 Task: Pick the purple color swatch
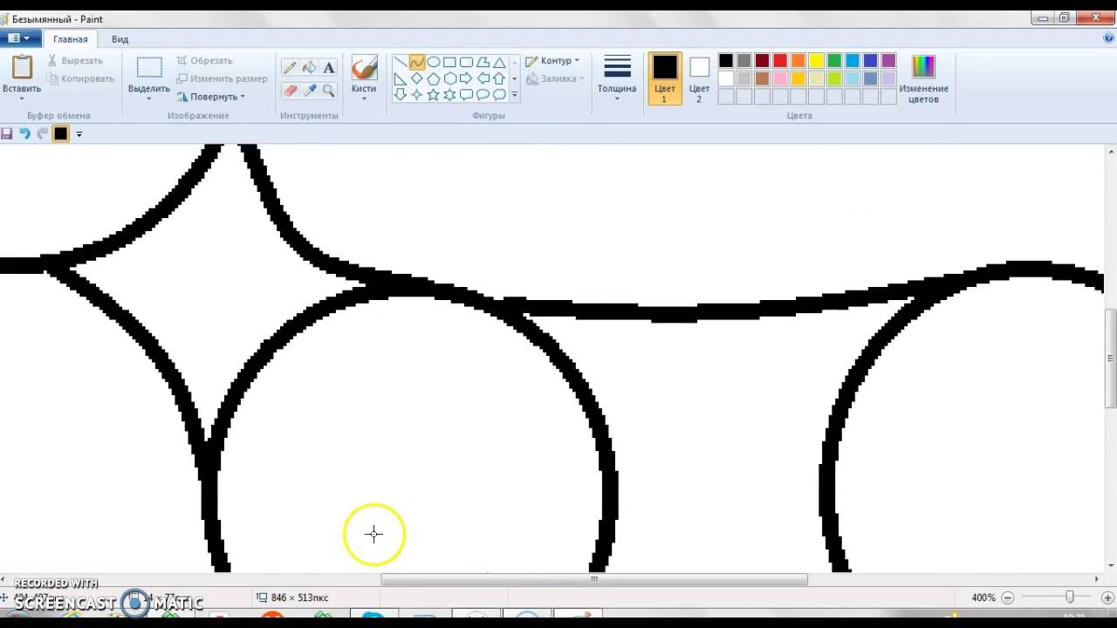point(888,60)
